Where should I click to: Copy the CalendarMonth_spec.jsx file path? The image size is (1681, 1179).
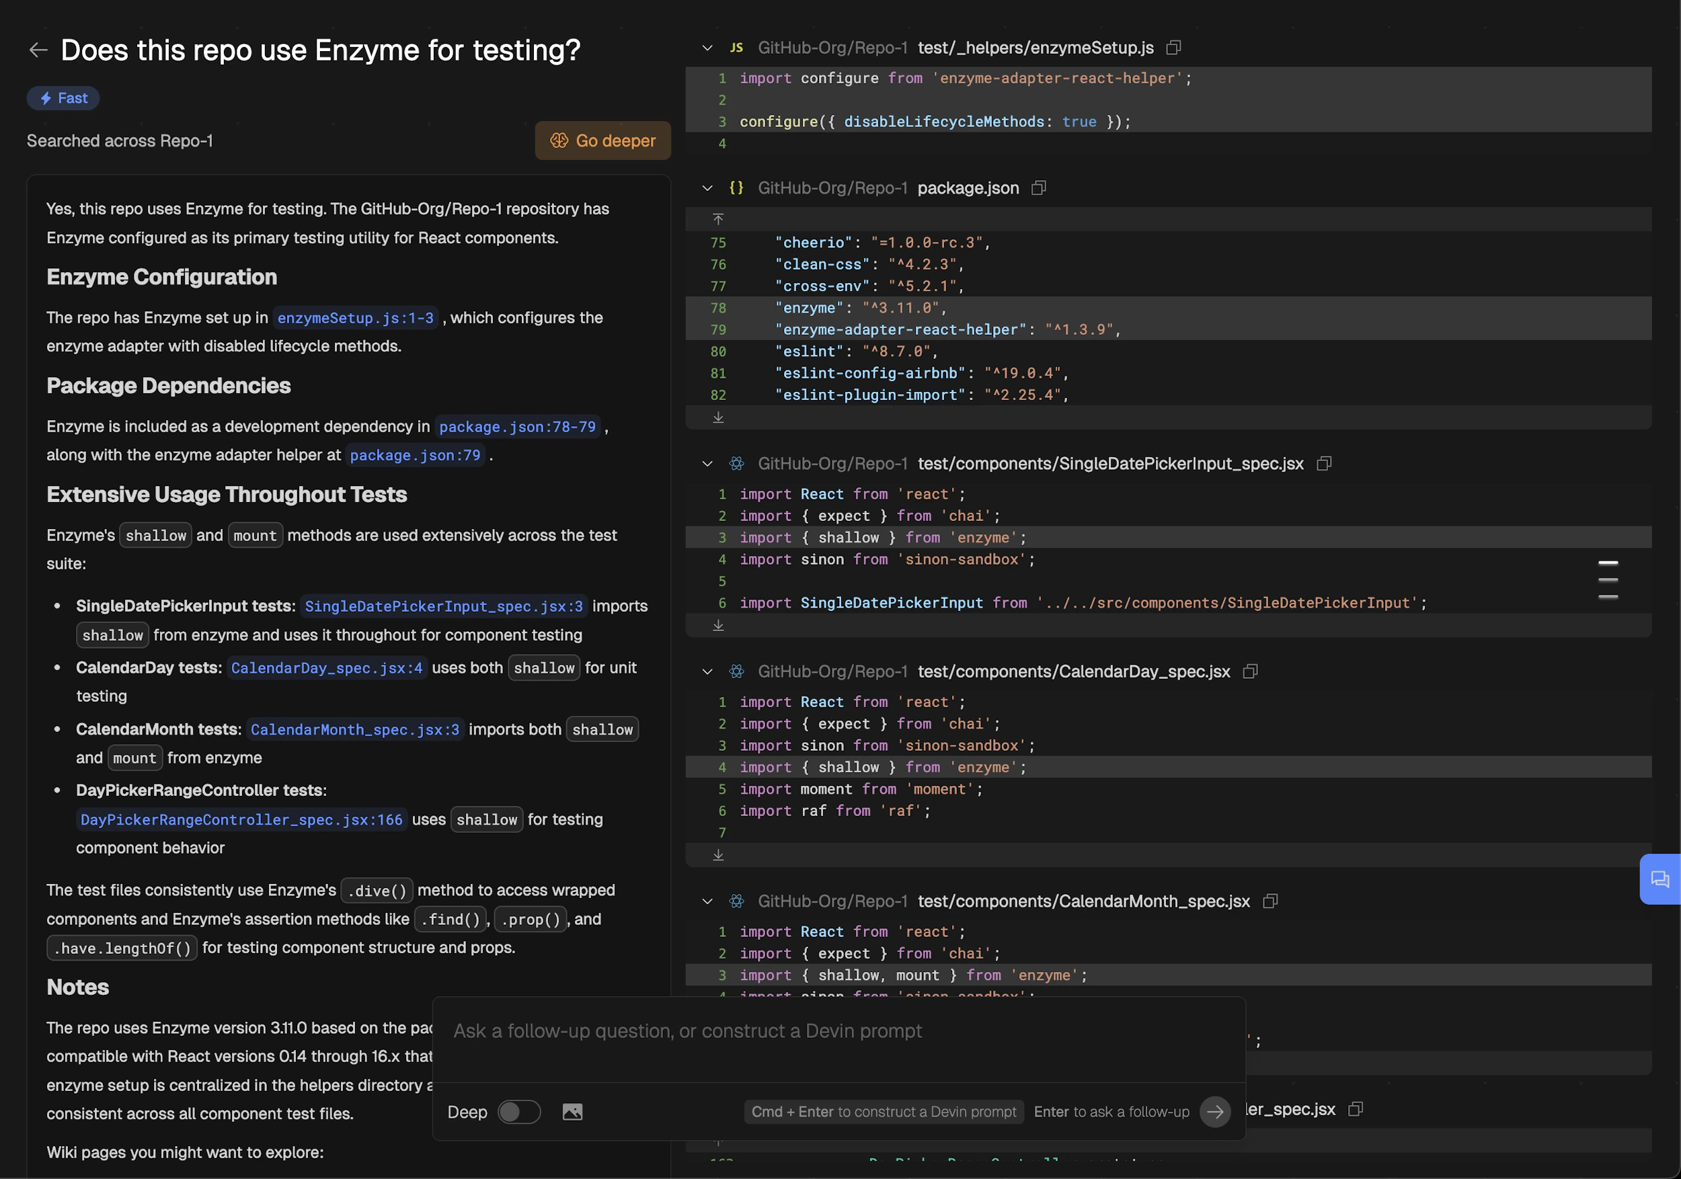[x=1269, y=901]
